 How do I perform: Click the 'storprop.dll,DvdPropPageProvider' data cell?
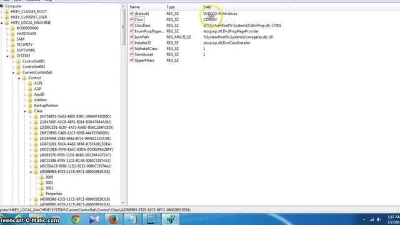(231, 31)
